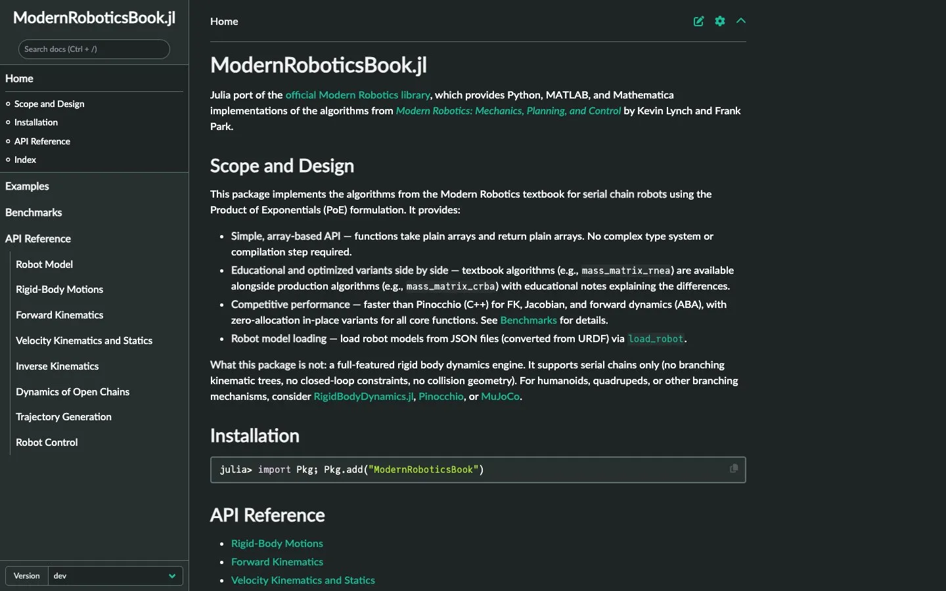Click the Scope and Design heading
946x591 pixels.
(282, 165)
